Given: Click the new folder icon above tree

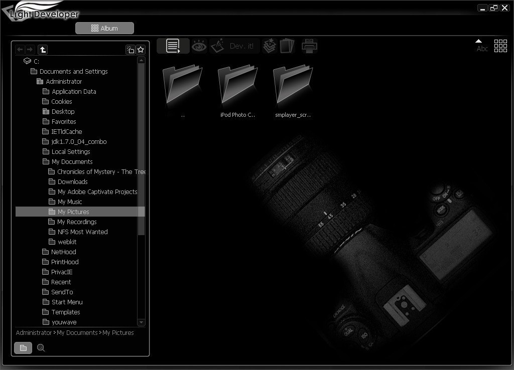Looking at the screenshot, I should point(131,50).
